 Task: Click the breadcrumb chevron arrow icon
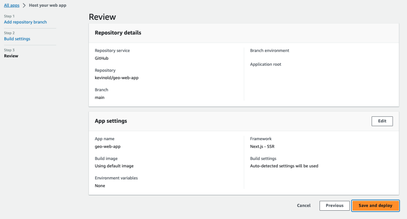[x=24, y=6]
